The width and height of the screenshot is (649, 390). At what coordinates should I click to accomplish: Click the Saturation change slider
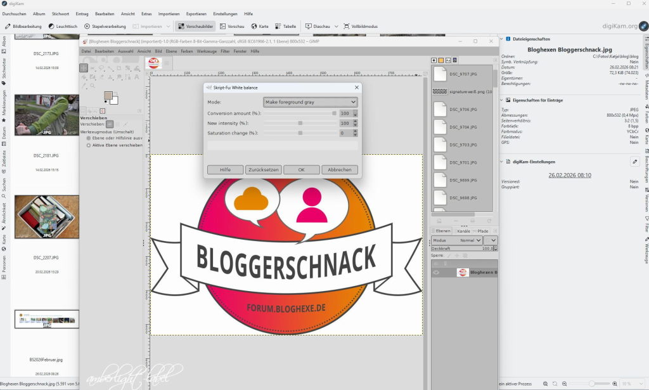pos(300,133)
